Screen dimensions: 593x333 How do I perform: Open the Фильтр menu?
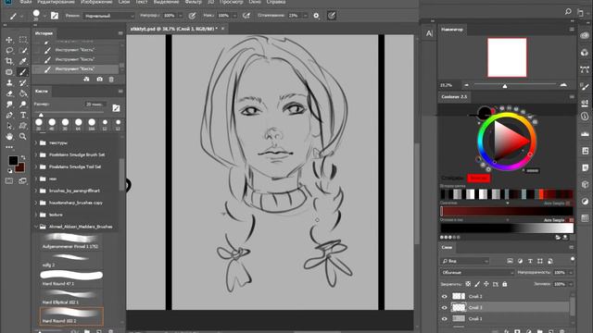click(x=194, y=2)
